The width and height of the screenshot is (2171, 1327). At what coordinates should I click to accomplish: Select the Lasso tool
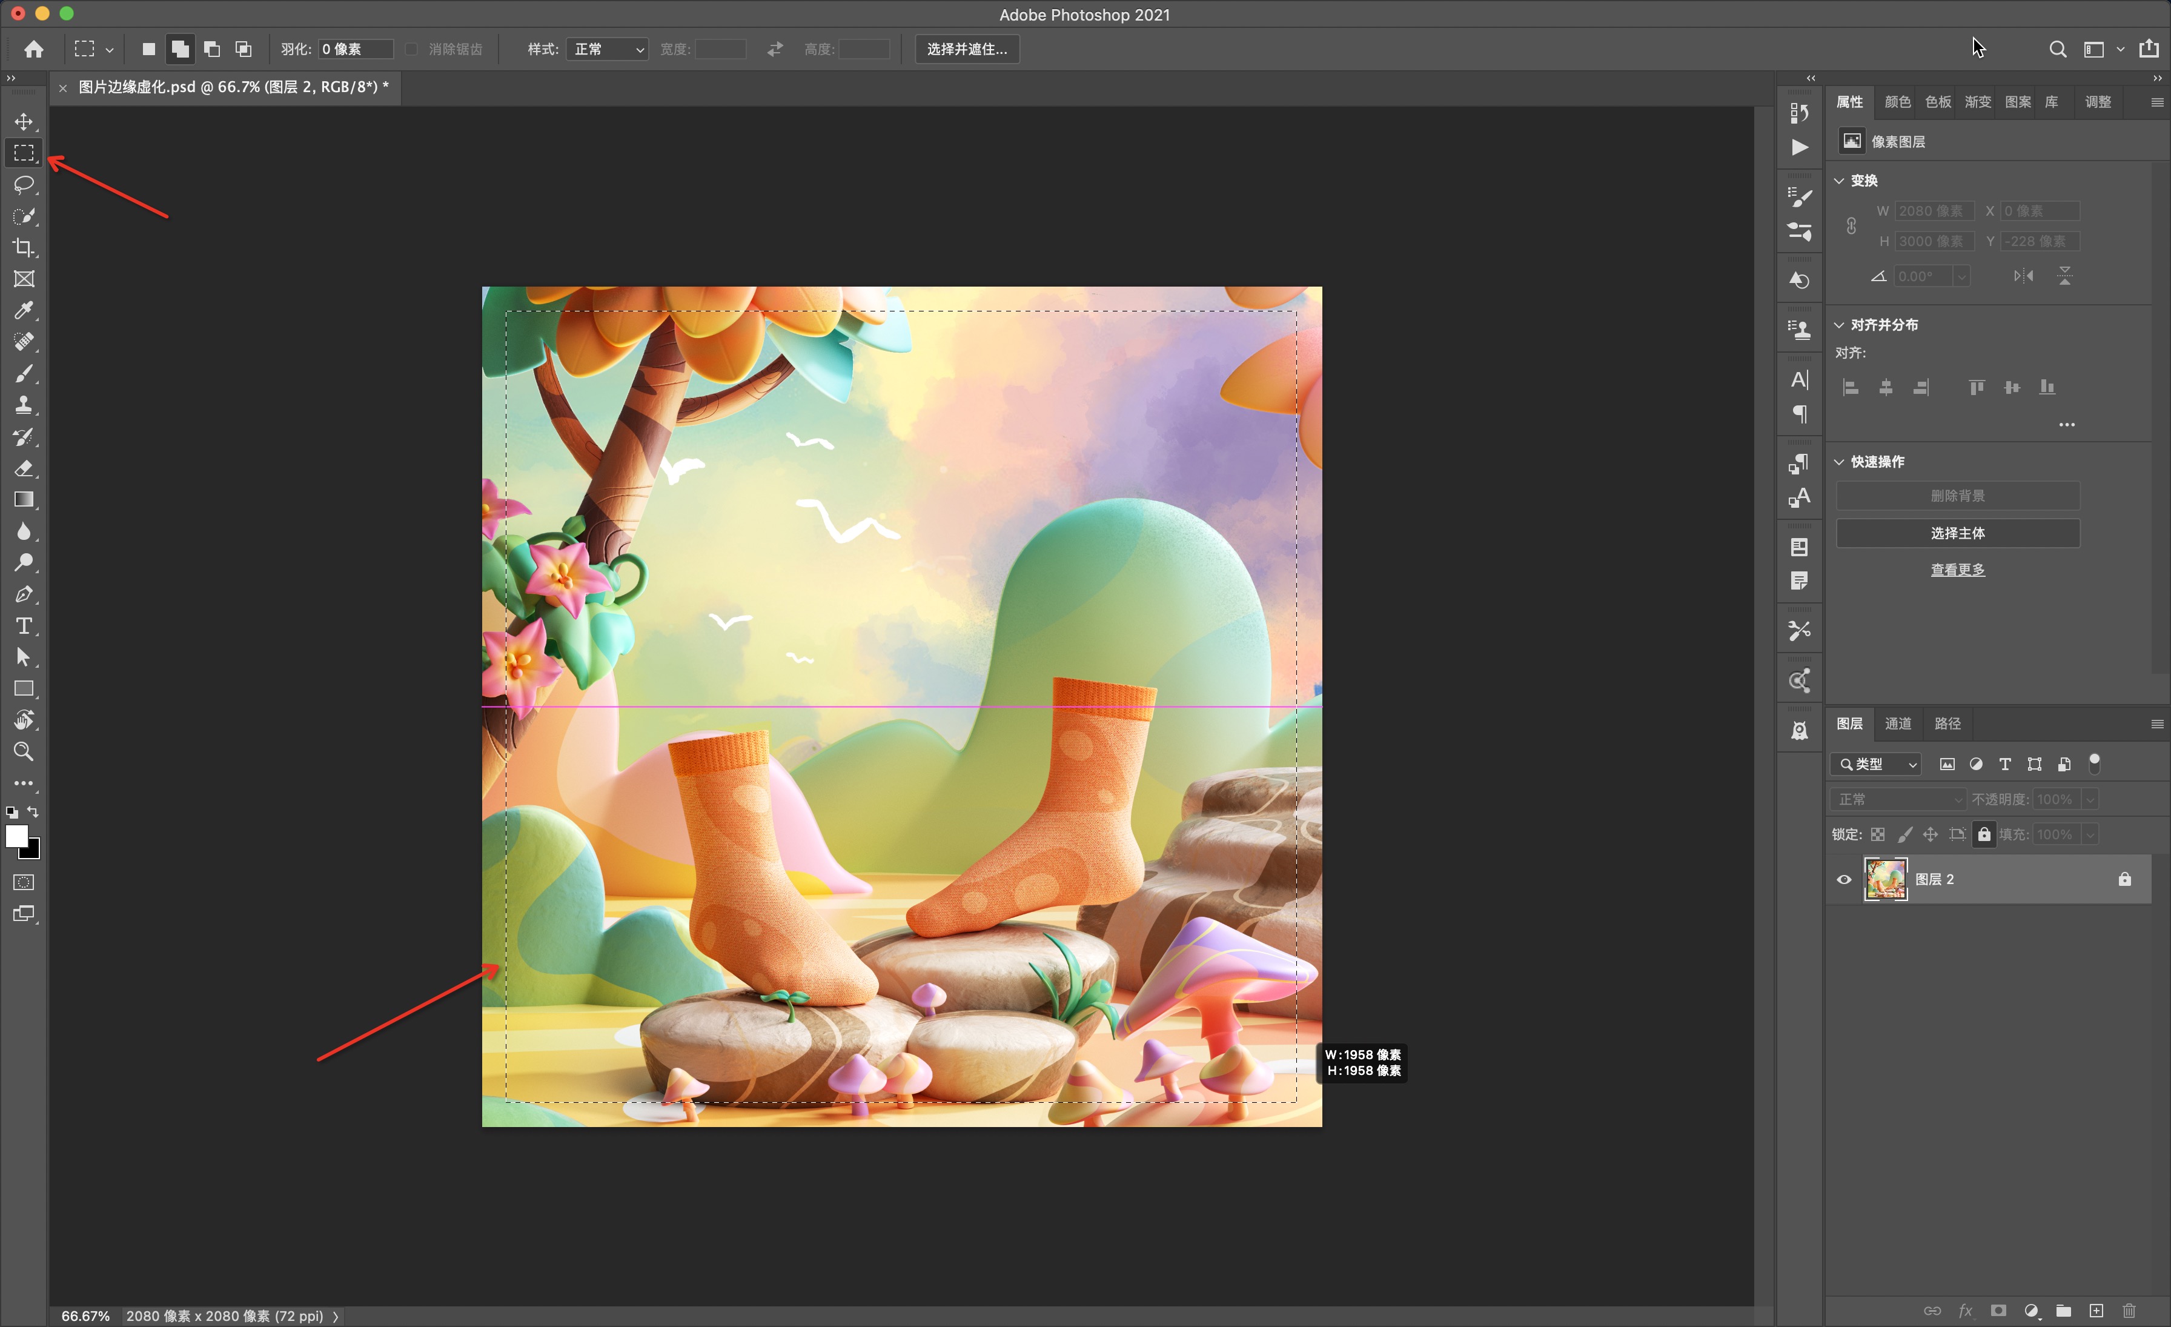pos(24,184)
